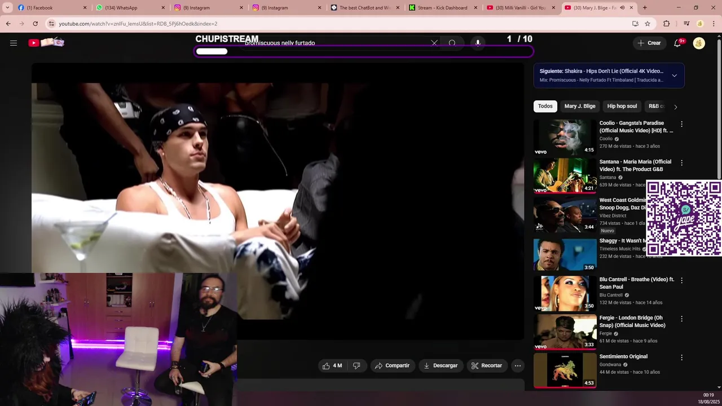
Task: Open West Coast Goldmine Snoop Dogg thumbnail
Action: pos(565,214)
